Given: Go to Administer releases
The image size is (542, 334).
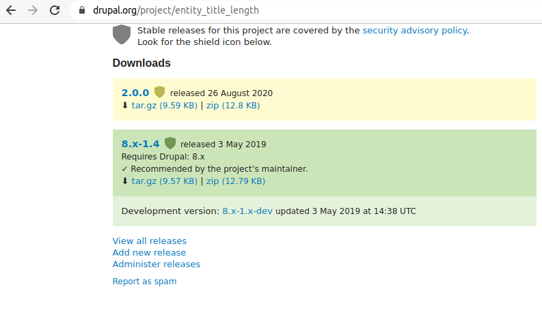Looking at the screenshot, I should pyautogui.click(x=157, y=264).
